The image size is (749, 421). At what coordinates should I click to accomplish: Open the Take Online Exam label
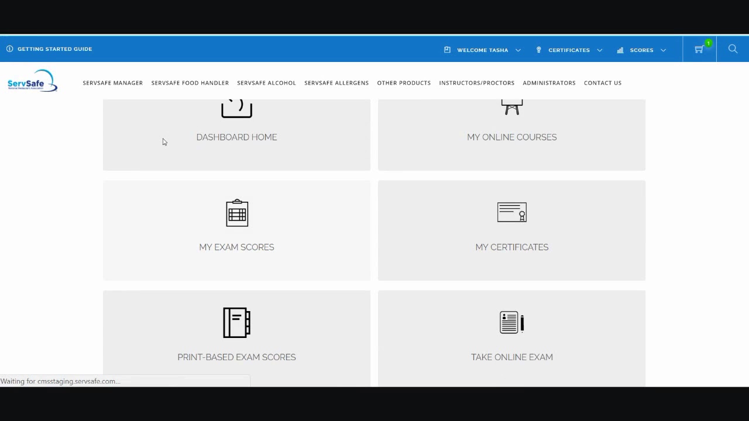point(512,357)
